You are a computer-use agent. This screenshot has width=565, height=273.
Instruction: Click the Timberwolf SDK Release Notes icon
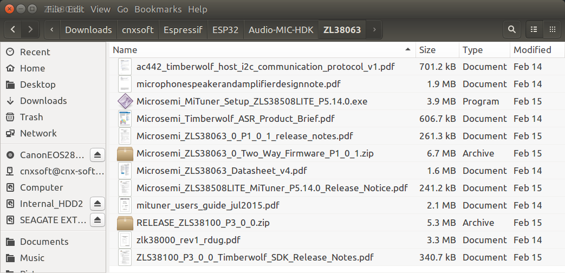click(x=125, y=257)
